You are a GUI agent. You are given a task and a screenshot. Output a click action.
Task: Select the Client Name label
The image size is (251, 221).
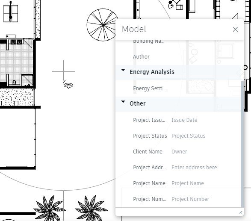pyautogui.click(x=148, y=152)
